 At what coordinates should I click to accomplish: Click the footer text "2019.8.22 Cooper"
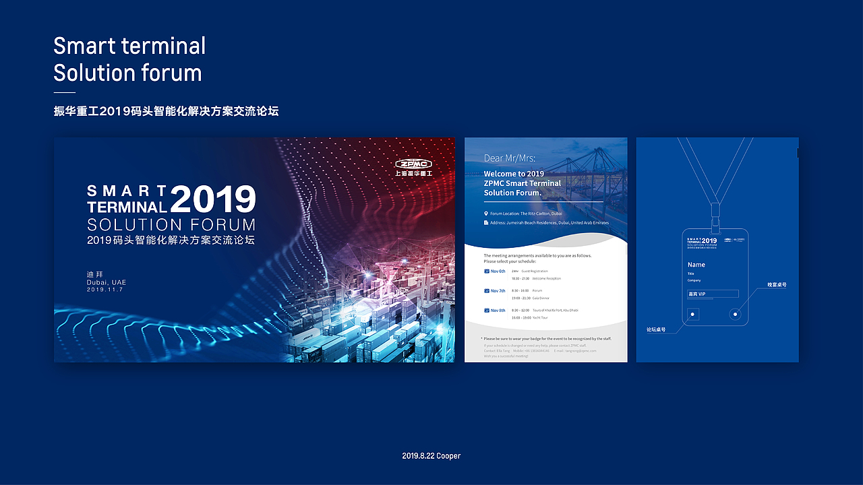[x=431, y=456]
